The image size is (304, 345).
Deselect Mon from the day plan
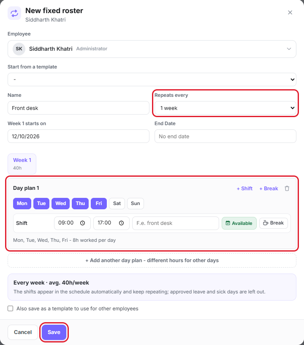coord(22,203)
